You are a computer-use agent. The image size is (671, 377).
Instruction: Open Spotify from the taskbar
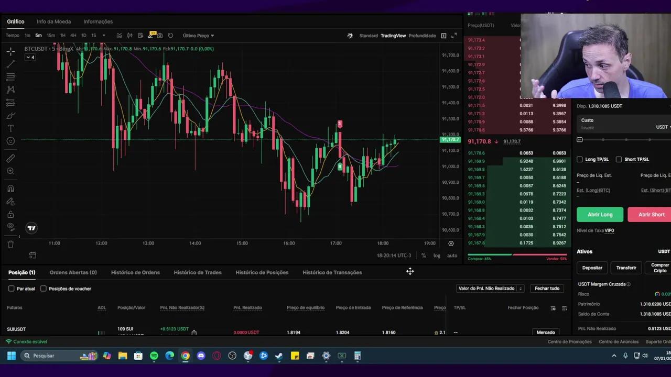tap(154, 356)
